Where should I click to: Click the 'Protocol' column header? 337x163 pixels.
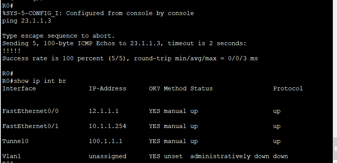tap(288, 88)
